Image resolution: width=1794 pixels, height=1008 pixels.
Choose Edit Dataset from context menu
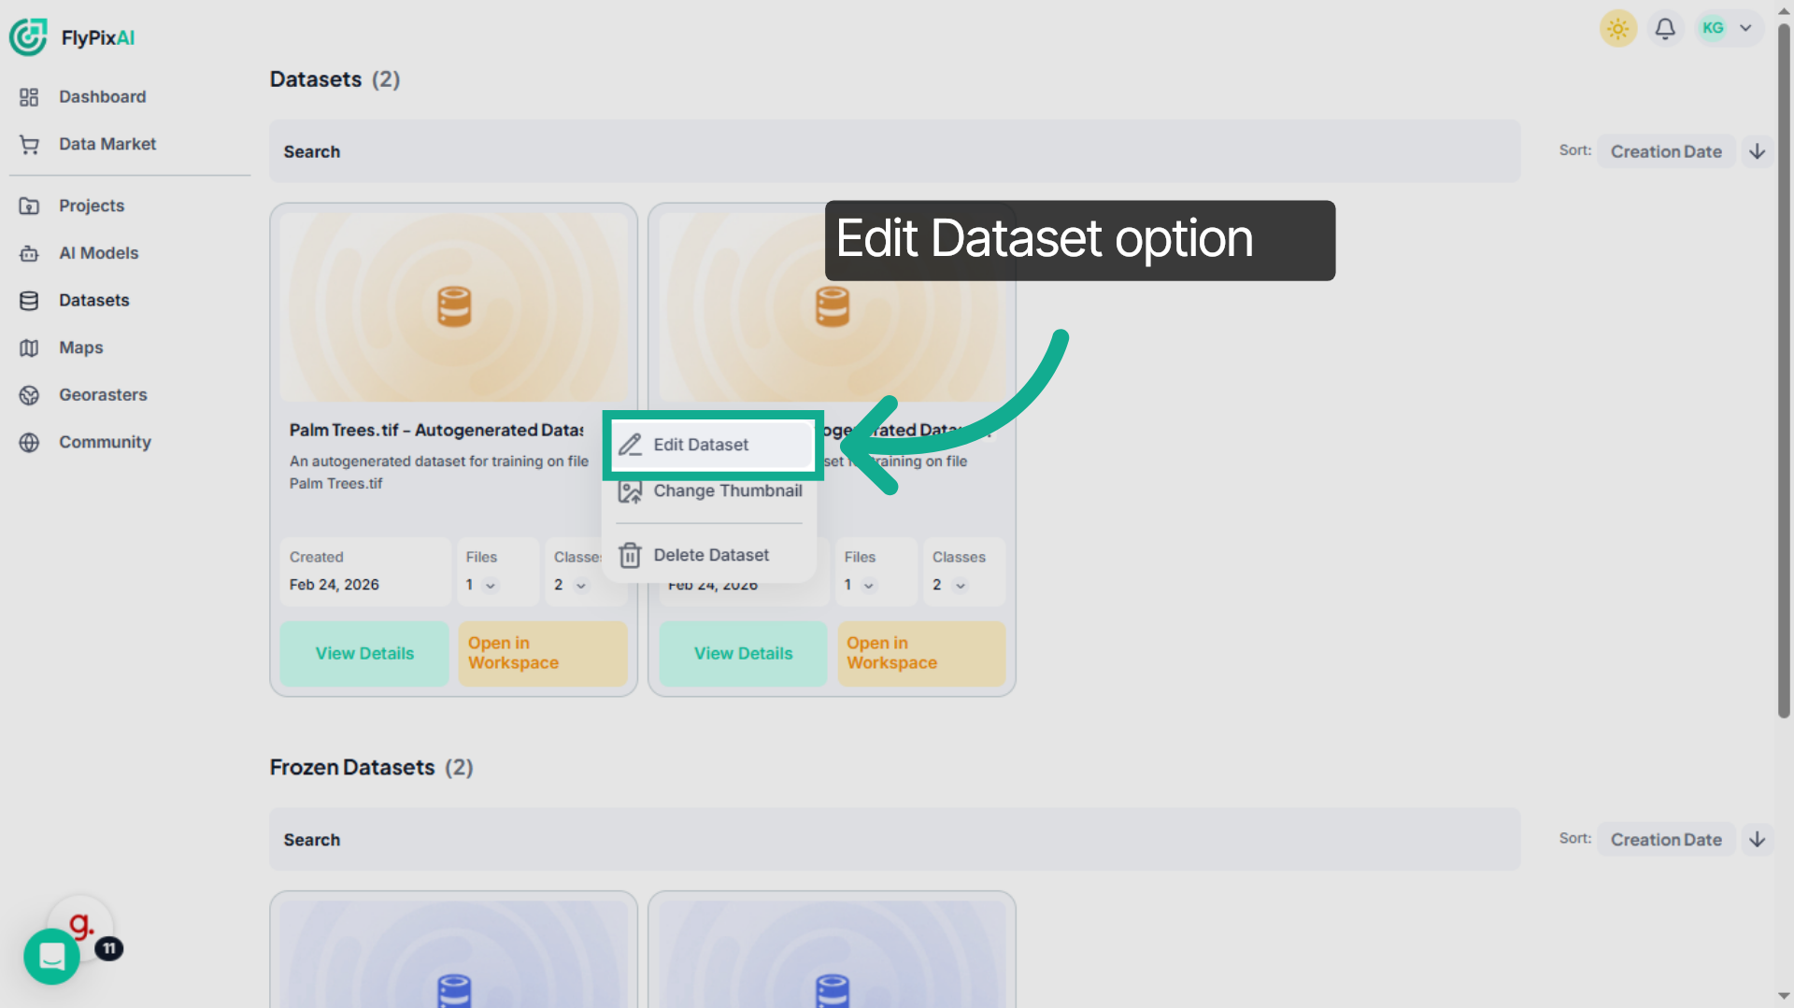click(712, 445)
